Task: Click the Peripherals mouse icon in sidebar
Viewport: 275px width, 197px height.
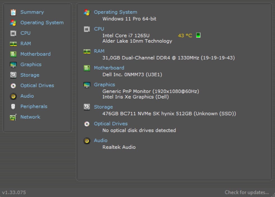Action: (x=13, y=106)
